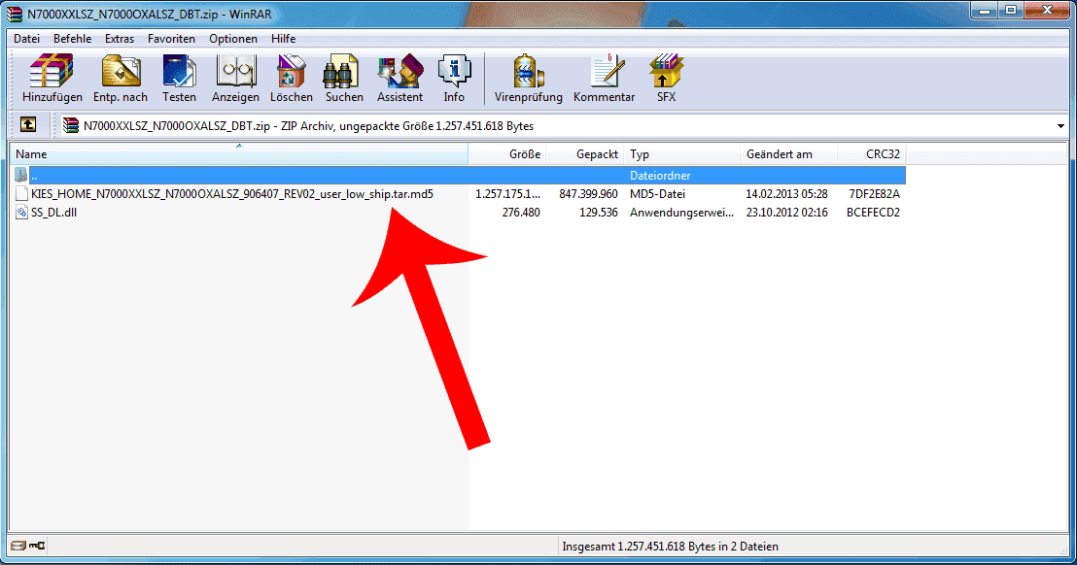The width and height of the screenshot is (1077, 565).
Task: Click the Anwendungserwei... type cell
Action: (681, 213)
